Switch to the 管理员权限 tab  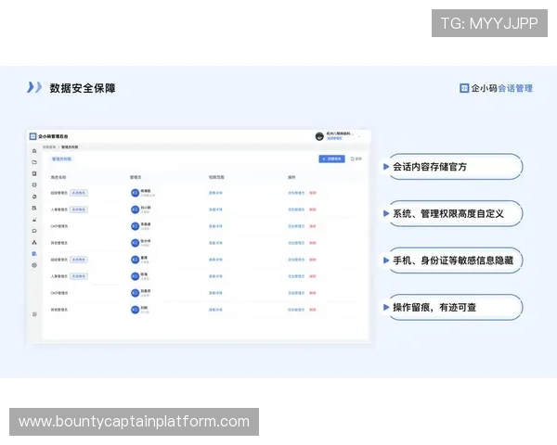(x=61, y=159)
